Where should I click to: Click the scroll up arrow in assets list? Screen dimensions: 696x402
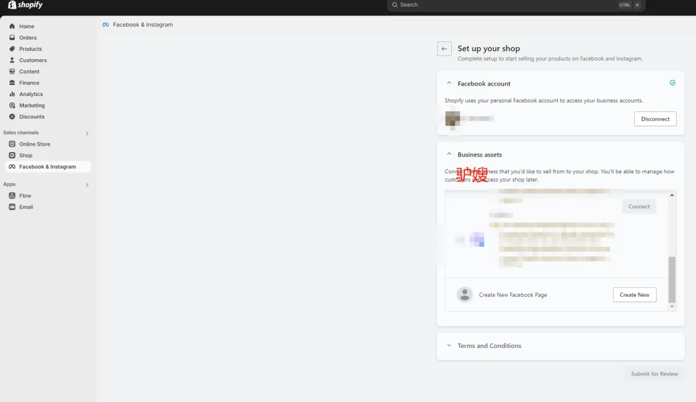point(672,195)
